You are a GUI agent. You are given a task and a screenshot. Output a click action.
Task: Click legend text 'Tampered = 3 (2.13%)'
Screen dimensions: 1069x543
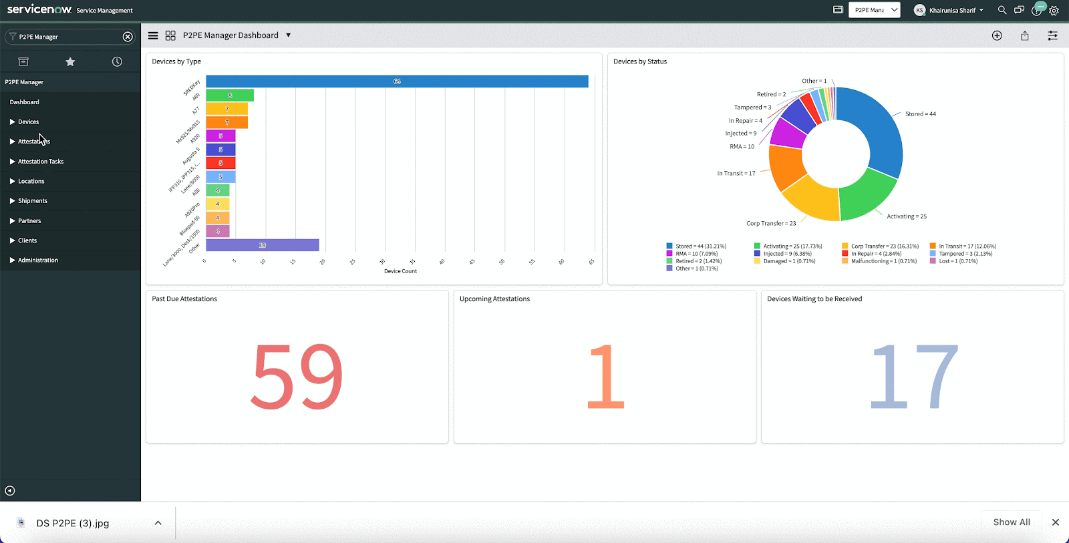tap(965, 254)
